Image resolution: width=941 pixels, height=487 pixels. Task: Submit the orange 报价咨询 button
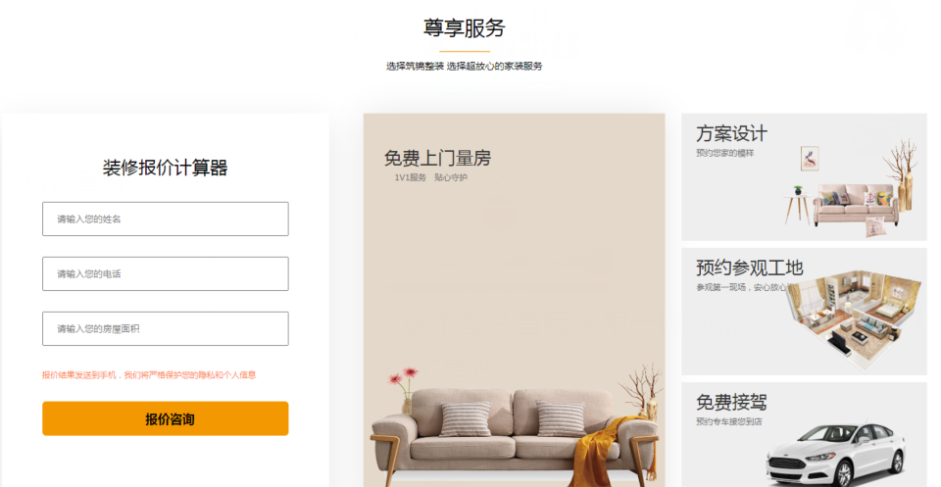pyautogui.click(x=165, y=418)
